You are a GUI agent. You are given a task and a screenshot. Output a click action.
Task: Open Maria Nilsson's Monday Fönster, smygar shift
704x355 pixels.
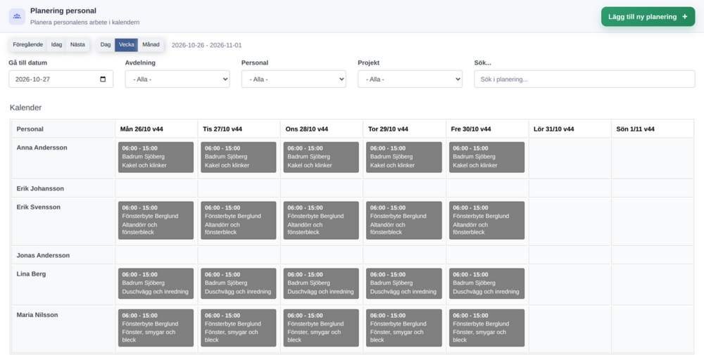156,328
